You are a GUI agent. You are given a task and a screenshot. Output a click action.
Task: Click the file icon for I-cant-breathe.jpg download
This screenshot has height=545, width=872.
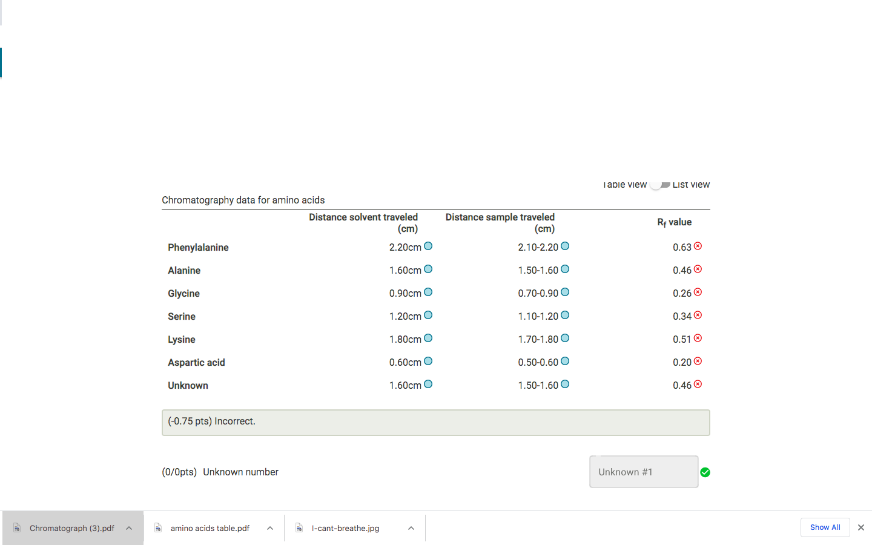pyautogui.click(x=299, y=527)
